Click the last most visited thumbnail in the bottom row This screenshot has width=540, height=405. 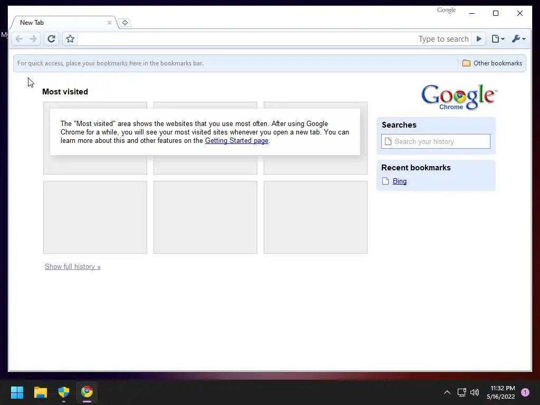point(315,217)
